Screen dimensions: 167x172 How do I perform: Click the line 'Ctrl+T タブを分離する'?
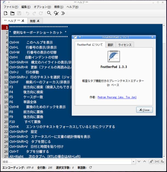(29, 151)
